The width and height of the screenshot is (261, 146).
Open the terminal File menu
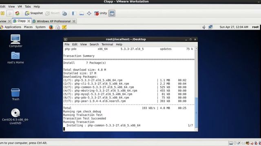(x=67, y=44)
